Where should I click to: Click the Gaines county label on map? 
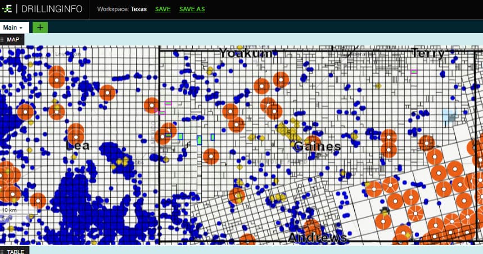pyautogui.click(x=317, y=146)
